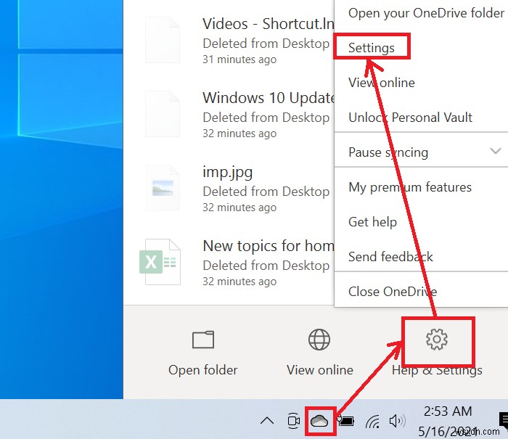Click the Meet Now camera tray icon
The image size is (508, 439).
tap(293, 421)
